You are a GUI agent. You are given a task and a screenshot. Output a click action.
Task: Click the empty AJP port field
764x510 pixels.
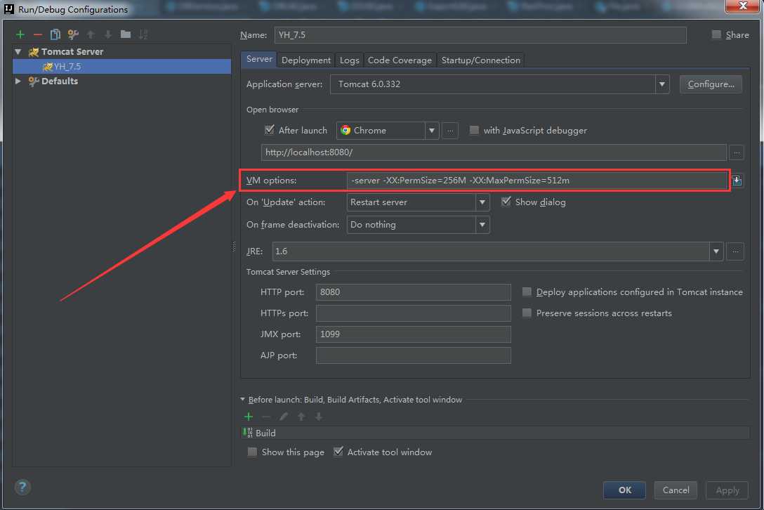click(413, 355)
